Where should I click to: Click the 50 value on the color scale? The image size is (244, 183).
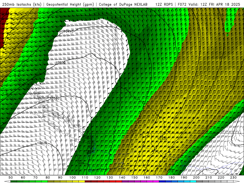[x=11, y=178]
